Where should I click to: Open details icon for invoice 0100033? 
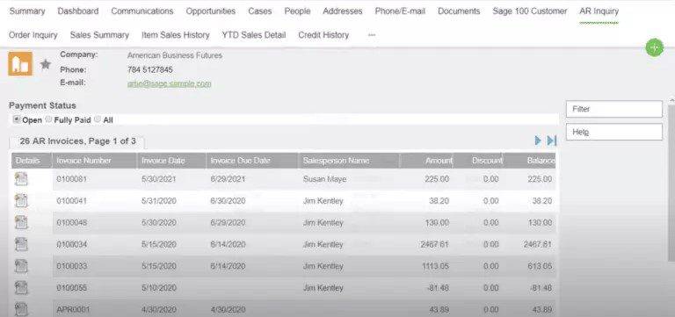[21, 266]
